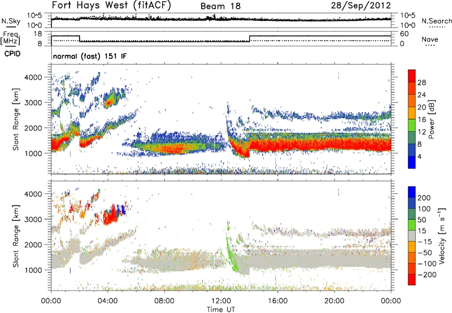The height and width of the screenshot is (313, 452).
Task: Click the '60' label on Nave axis
Action: [405, 34]
